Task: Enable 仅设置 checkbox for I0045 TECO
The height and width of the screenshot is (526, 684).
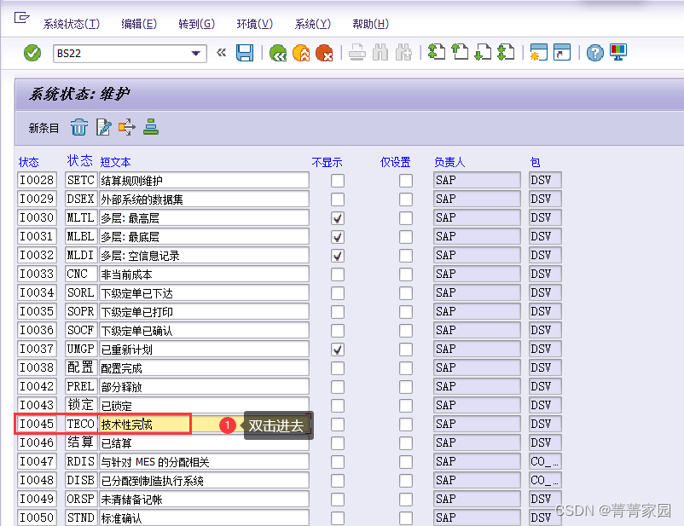Action: click(406, 424)
